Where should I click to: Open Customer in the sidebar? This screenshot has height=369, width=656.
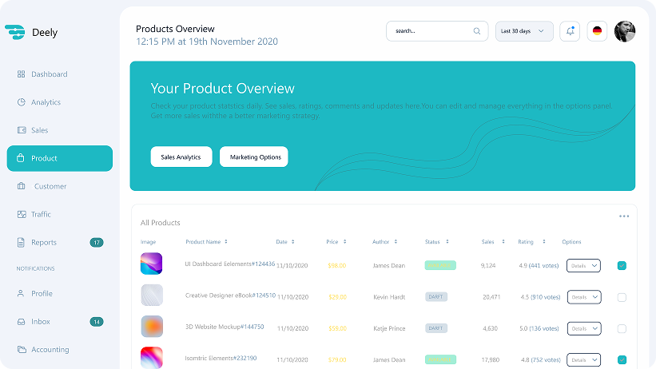tap(50, 186)
